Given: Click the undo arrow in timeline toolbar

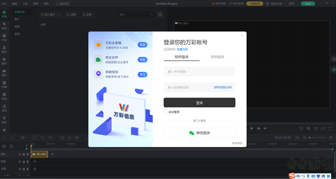Looking at the screenshot, I should pos(4,138).
